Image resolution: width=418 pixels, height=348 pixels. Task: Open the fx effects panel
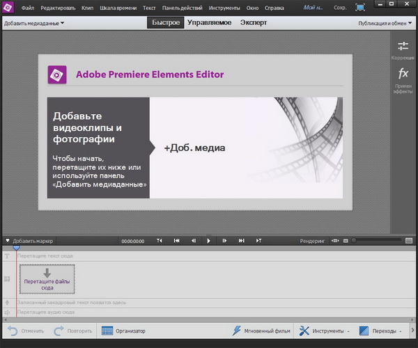403,74
